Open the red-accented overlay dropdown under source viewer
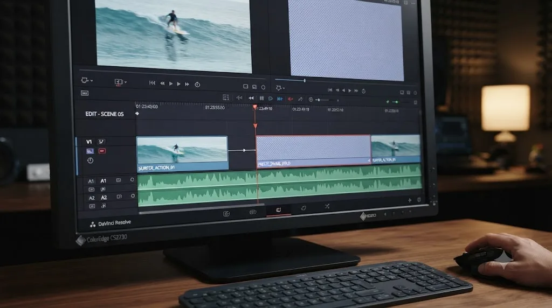Image resolution: width=552 pixels, height=308 pixels. point(120,82)
